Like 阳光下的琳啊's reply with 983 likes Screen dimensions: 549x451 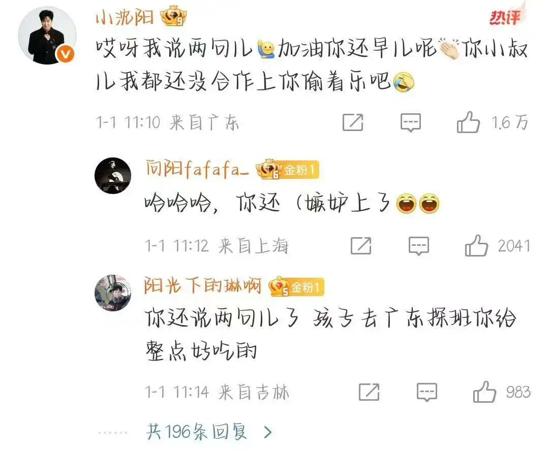(x=484, y=392)
